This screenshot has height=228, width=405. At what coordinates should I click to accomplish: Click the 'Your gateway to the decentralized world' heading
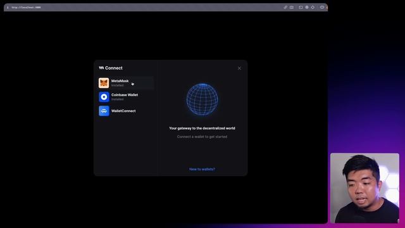click(202, 128)
